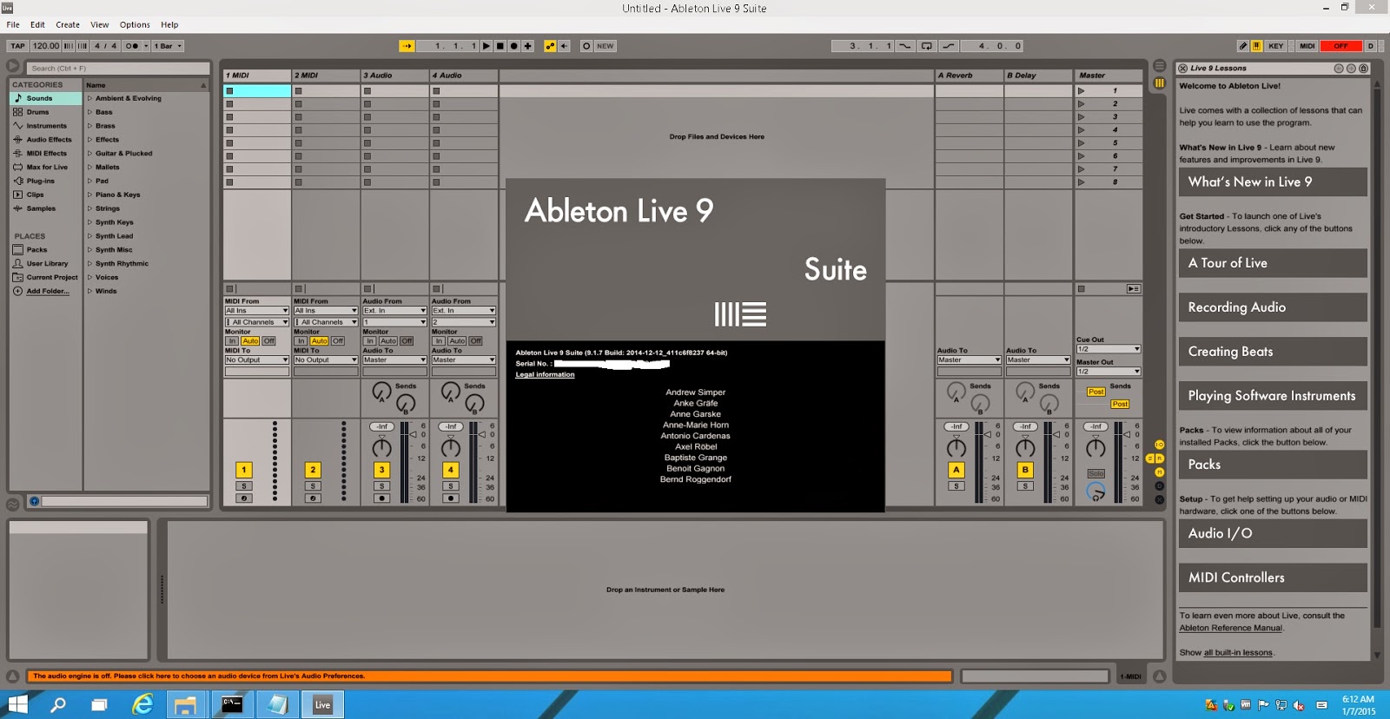
Task: Open Cue Out dropdown on Master
Action: pyautogui.click(x=1109, y=349)
